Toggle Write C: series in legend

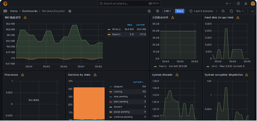pos(117,29)
